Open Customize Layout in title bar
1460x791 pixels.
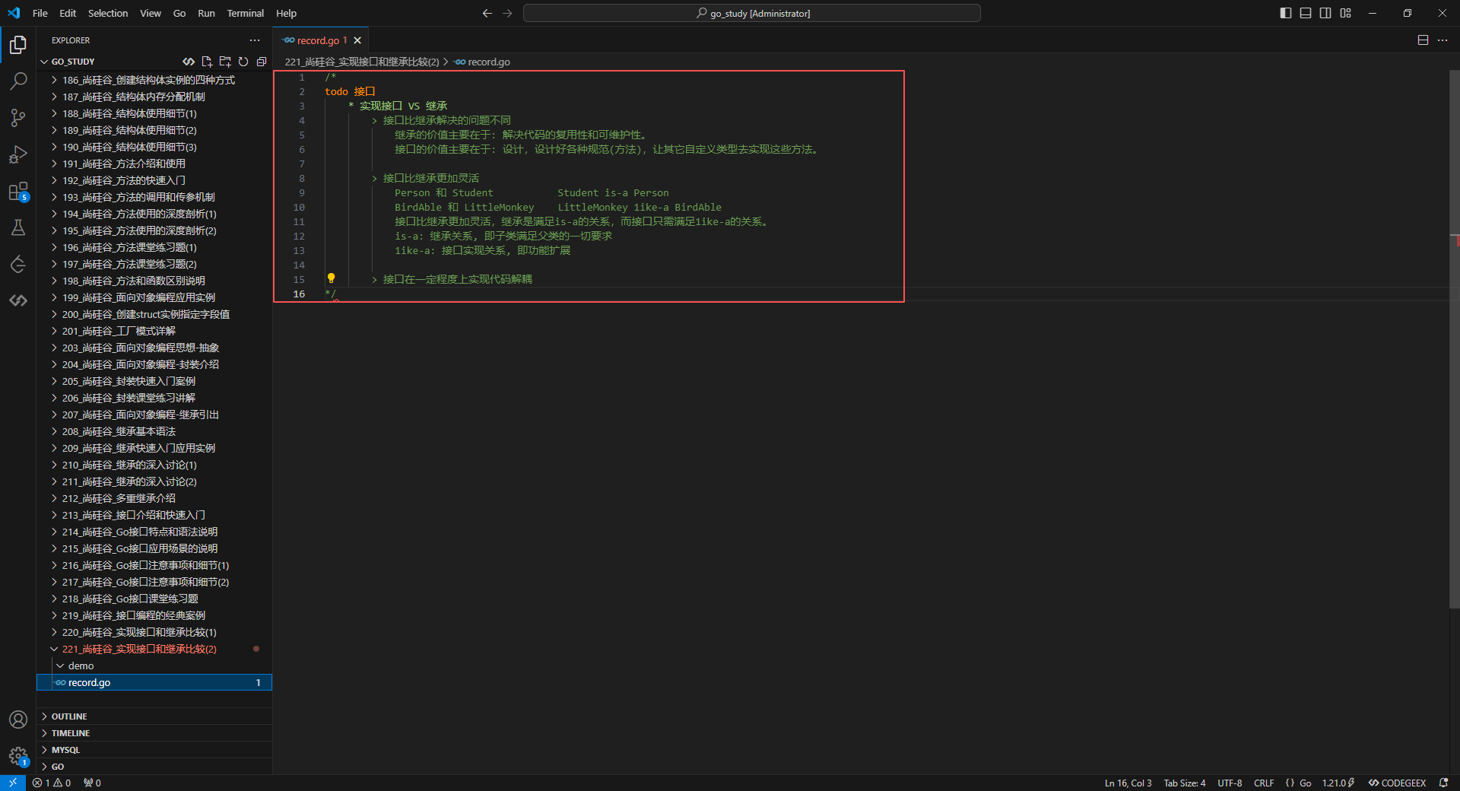pyautogui.click(x=1345, y=13)
